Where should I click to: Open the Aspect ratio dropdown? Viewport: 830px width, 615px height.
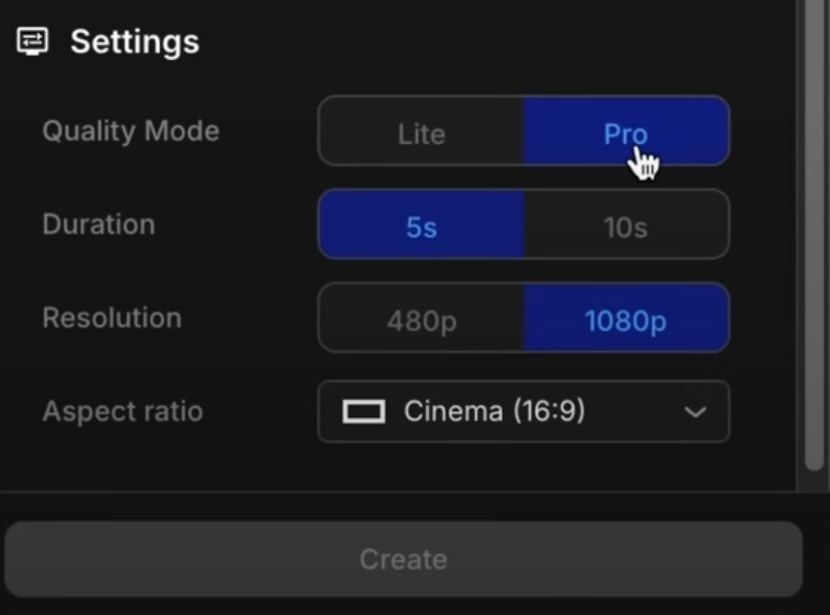tap(523, 411)
